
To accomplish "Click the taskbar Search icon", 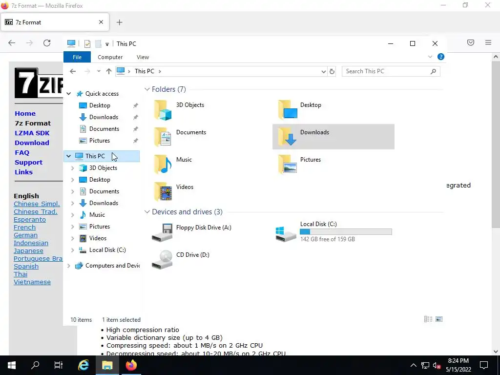I will [x=35, y=365].
